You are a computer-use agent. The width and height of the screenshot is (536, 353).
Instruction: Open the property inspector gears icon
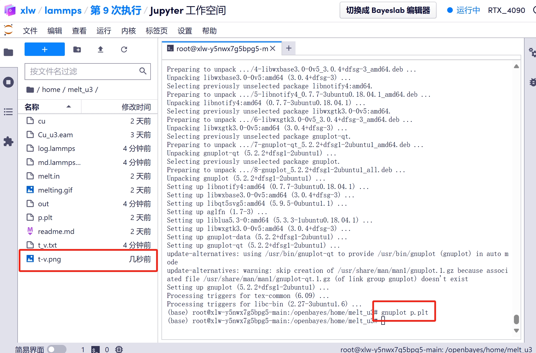(x=532, y=52)
